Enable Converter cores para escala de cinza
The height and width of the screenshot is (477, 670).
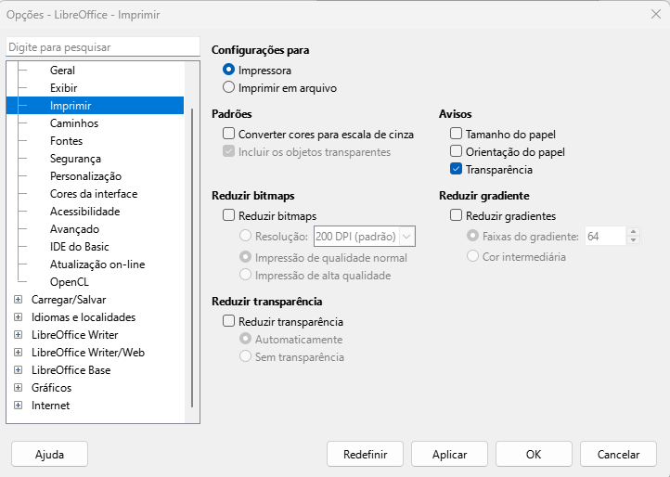[x=228, y=135]
